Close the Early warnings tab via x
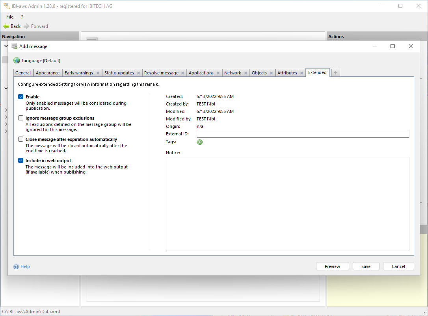This screenshot has width=428, height=316. (98, 73)
